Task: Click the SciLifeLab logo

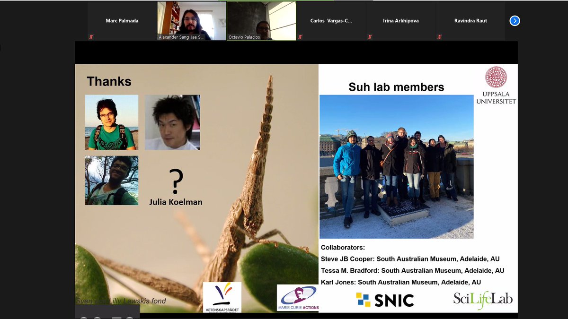Action: [483, 300]
